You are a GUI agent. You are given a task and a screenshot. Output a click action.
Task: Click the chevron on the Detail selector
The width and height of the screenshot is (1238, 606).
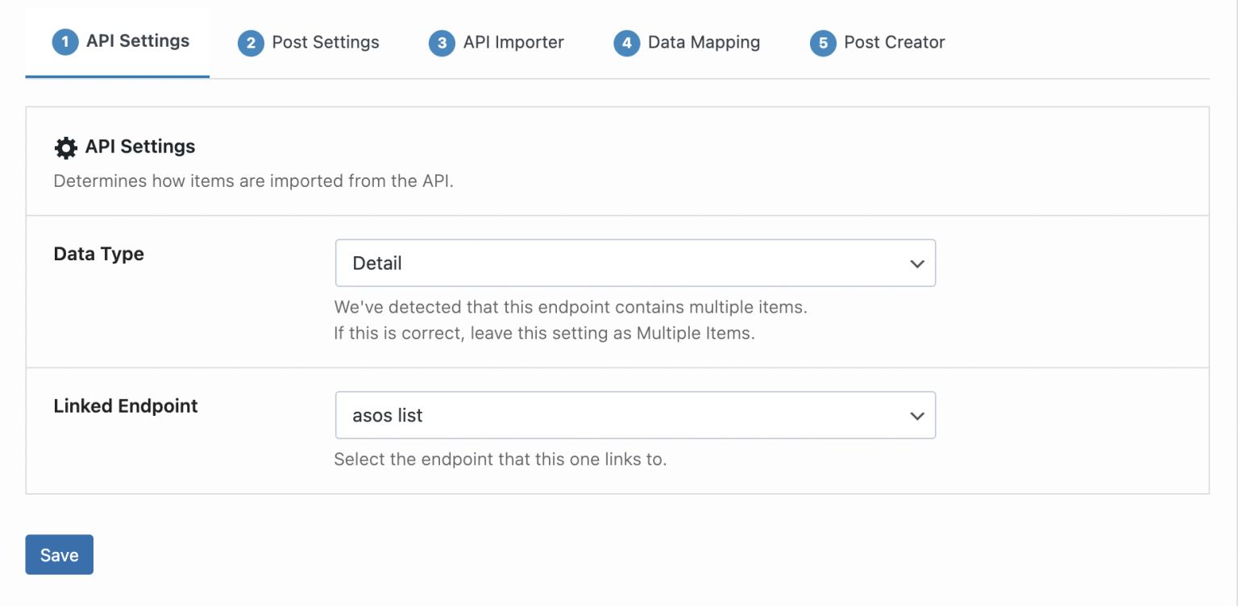[x=916, y=263]
